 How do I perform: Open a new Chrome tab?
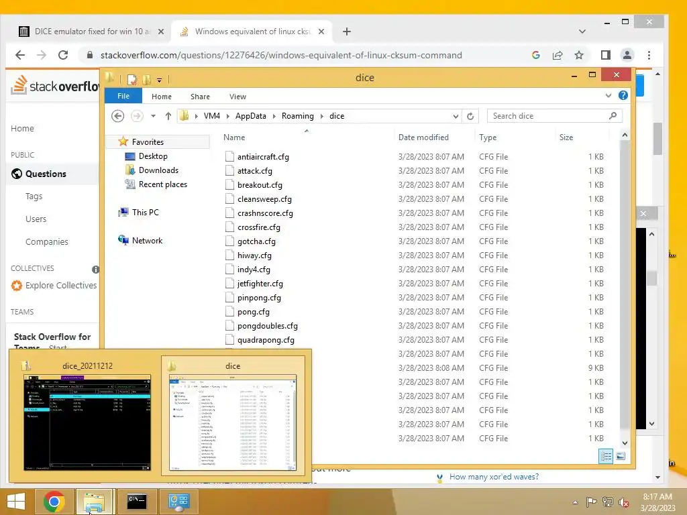coord(347,32)
